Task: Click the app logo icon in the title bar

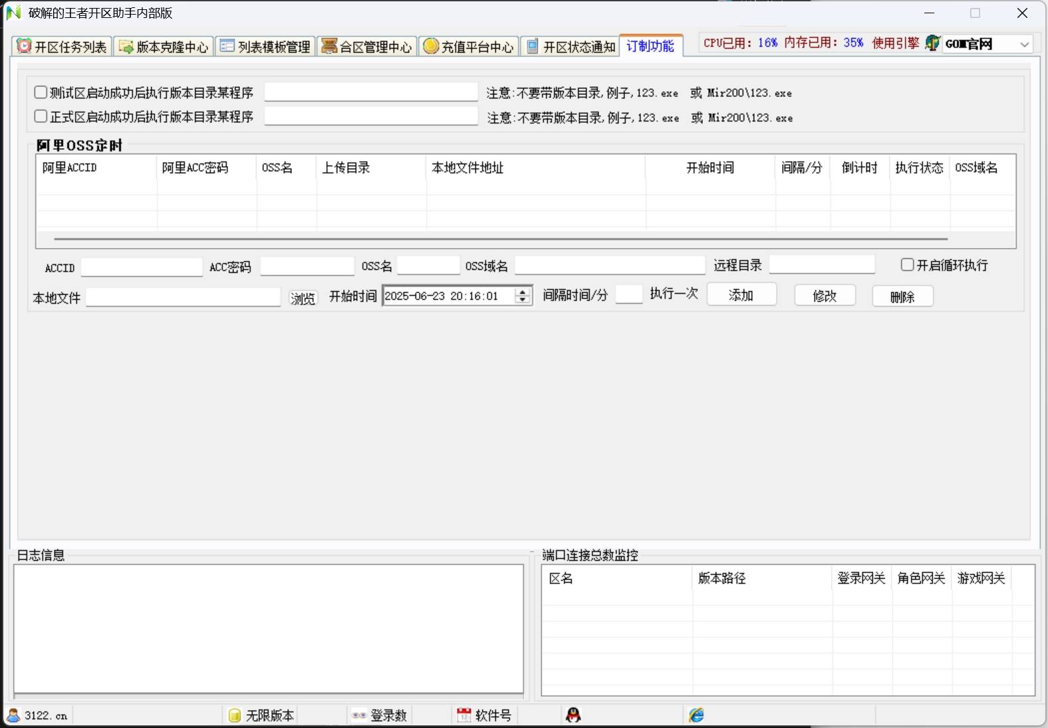Action: click(13, 13)
